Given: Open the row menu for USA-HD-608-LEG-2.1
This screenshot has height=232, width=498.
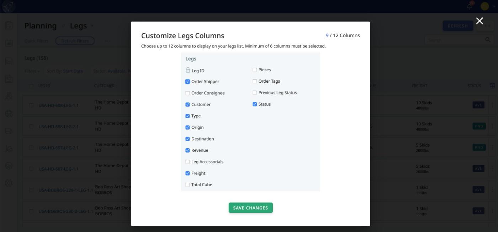Looking at the screenshot, I should 492,126.
